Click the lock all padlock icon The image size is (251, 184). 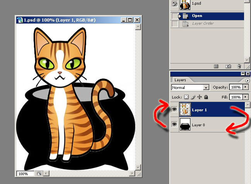[x=206, y=97]
